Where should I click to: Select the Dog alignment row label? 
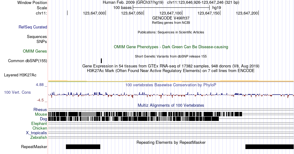tap(43, 119)
